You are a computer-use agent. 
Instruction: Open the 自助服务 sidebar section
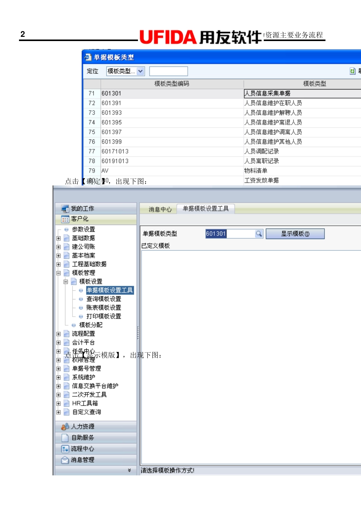tap(96, 438)
